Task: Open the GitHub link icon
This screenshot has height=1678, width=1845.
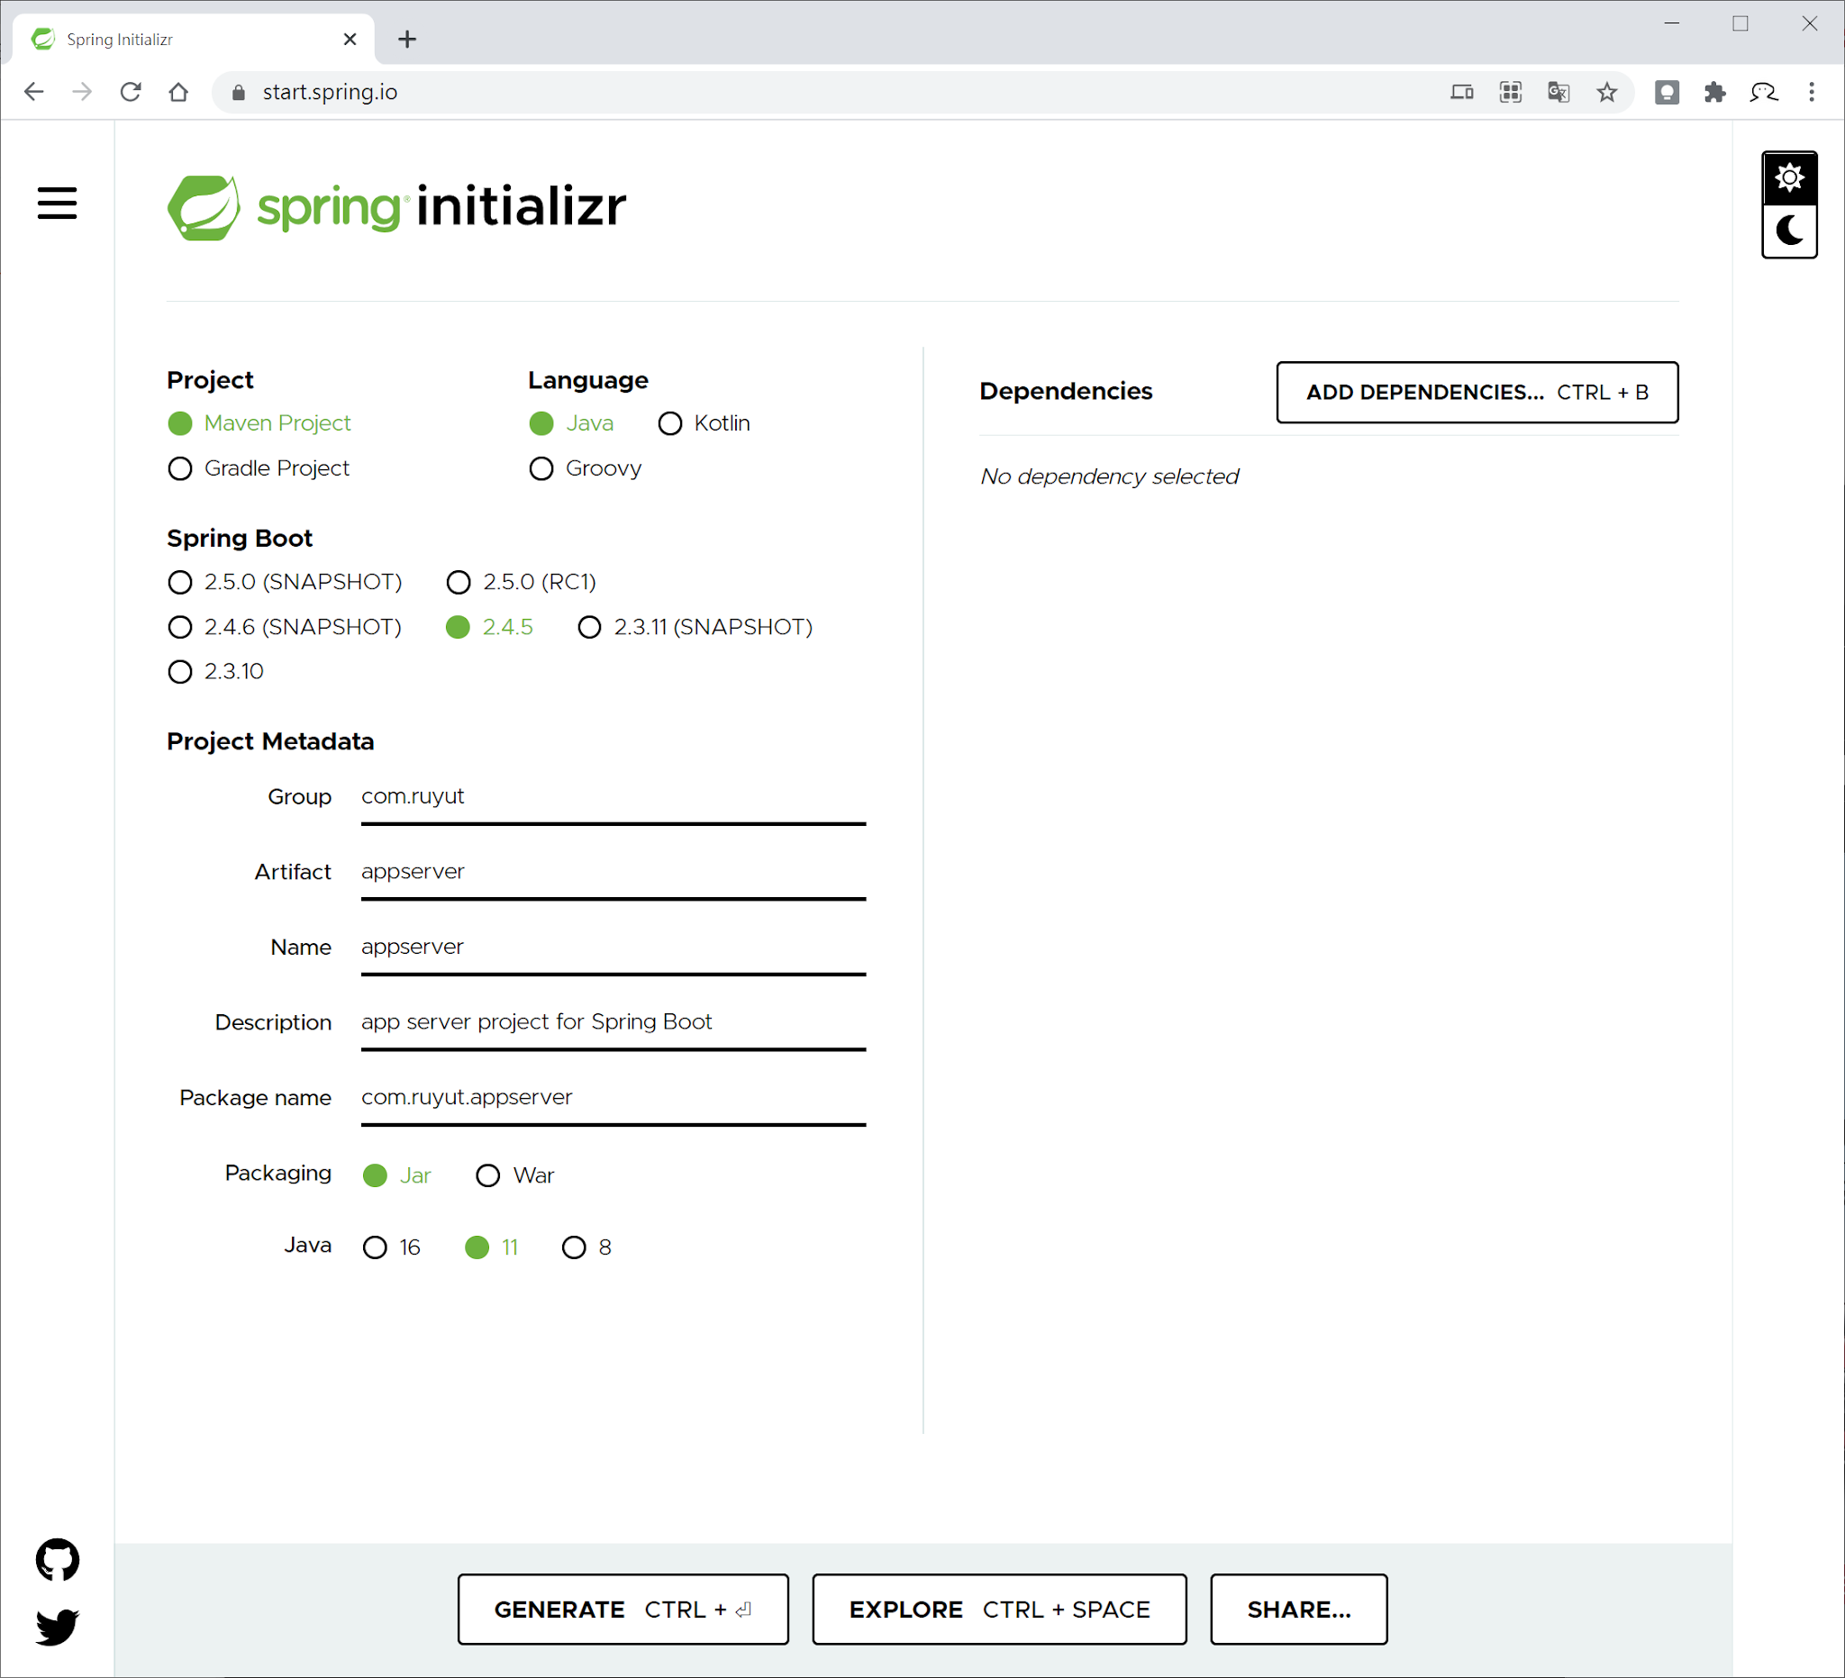Action: coord(57,1559)
